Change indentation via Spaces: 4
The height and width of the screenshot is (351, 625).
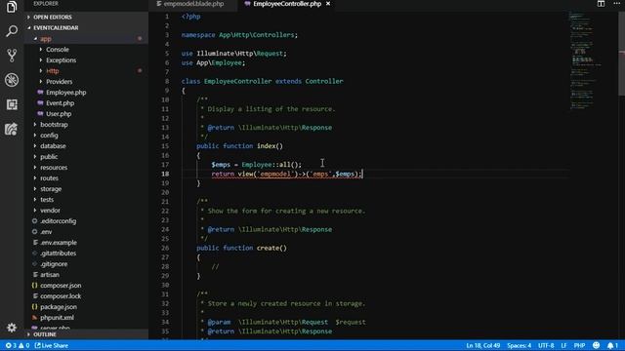(x=519, y=345)
